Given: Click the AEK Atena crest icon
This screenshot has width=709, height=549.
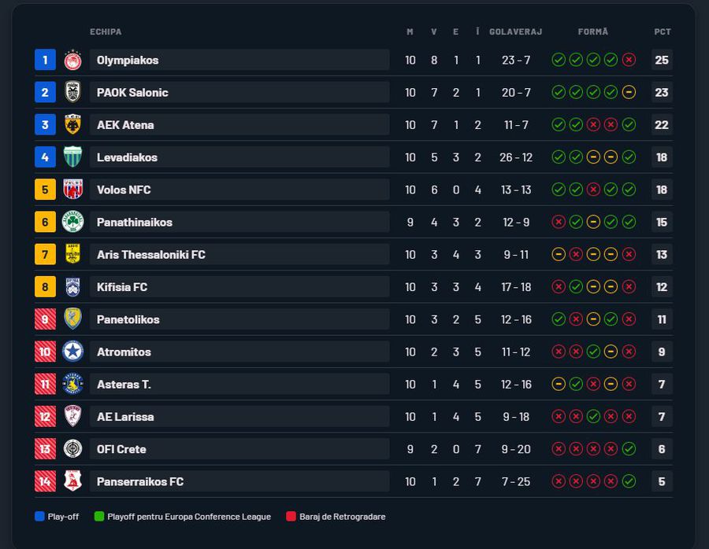Looking at the screenshot, I should pyautogui.click(x=72, y=124).
